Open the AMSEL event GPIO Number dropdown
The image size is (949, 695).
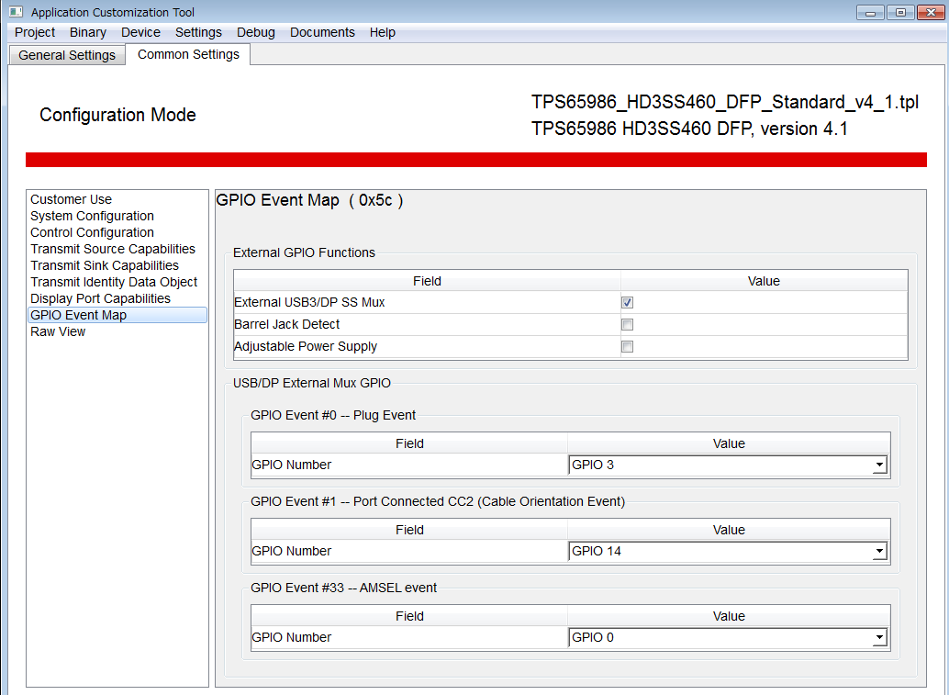[x=729, y=637]
